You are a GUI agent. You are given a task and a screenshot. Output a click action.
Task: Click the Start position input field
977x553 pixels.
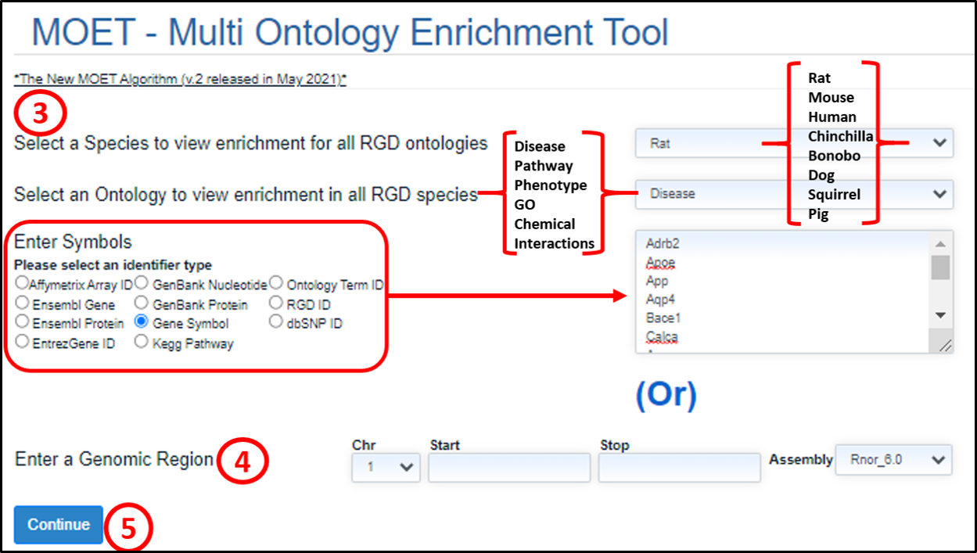(508, 467)
